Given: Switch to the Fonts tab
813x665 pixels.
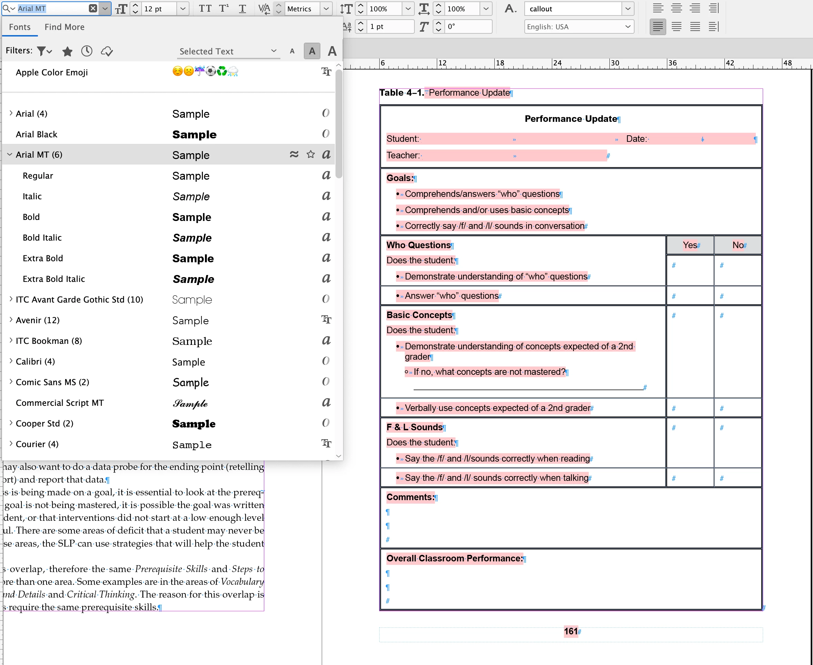Looking at the screenshot, I should (x=20, y=27).
